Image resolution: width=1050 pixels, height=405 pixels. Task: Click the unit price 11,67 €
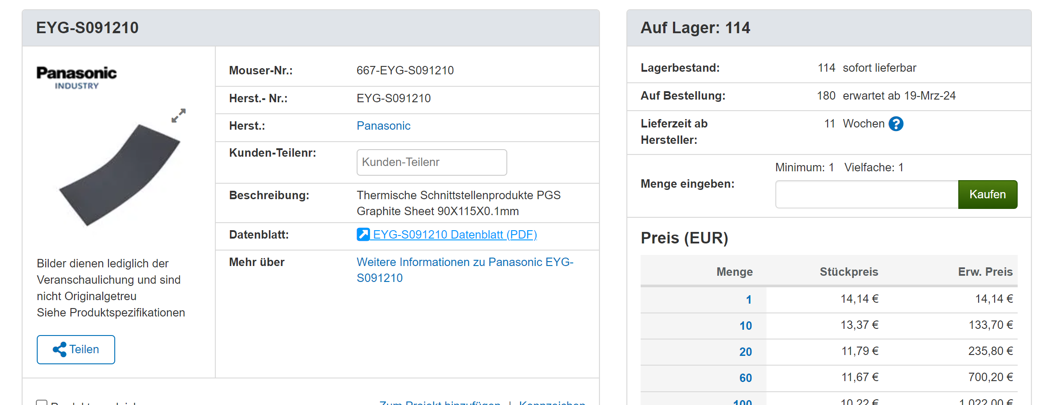pos(860,377)
